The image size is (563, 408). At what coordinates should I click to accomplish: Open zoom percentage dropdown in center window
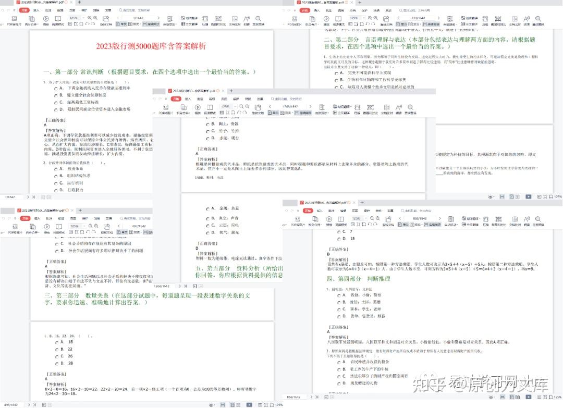[x=236, y=107]
